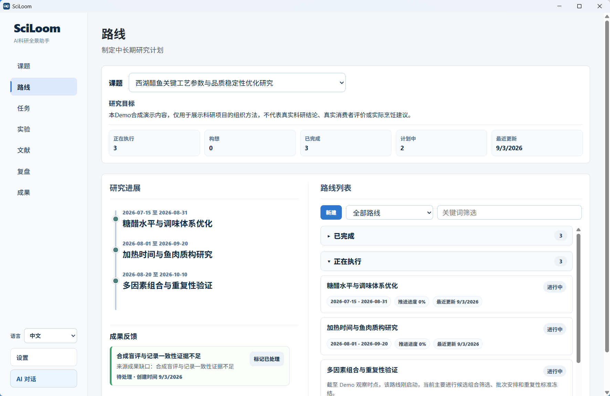
Task: Click timeline marker for 多因素组合与重复性验证
Action: (116, 281)
